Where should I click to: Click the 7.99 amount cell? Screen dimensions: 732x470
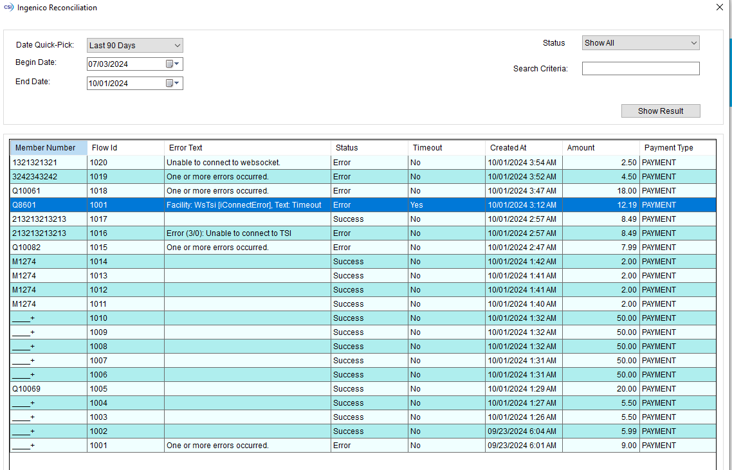[x=601, y=248]
